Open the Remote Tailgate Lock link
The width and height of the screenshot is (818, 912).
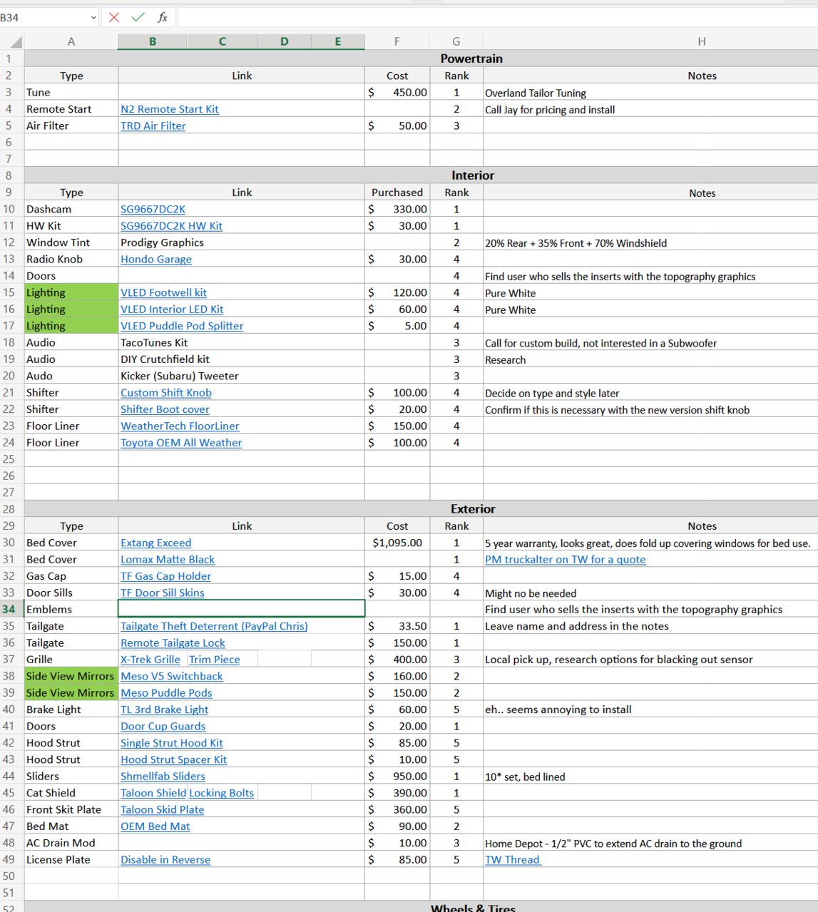tap(173, 643)
